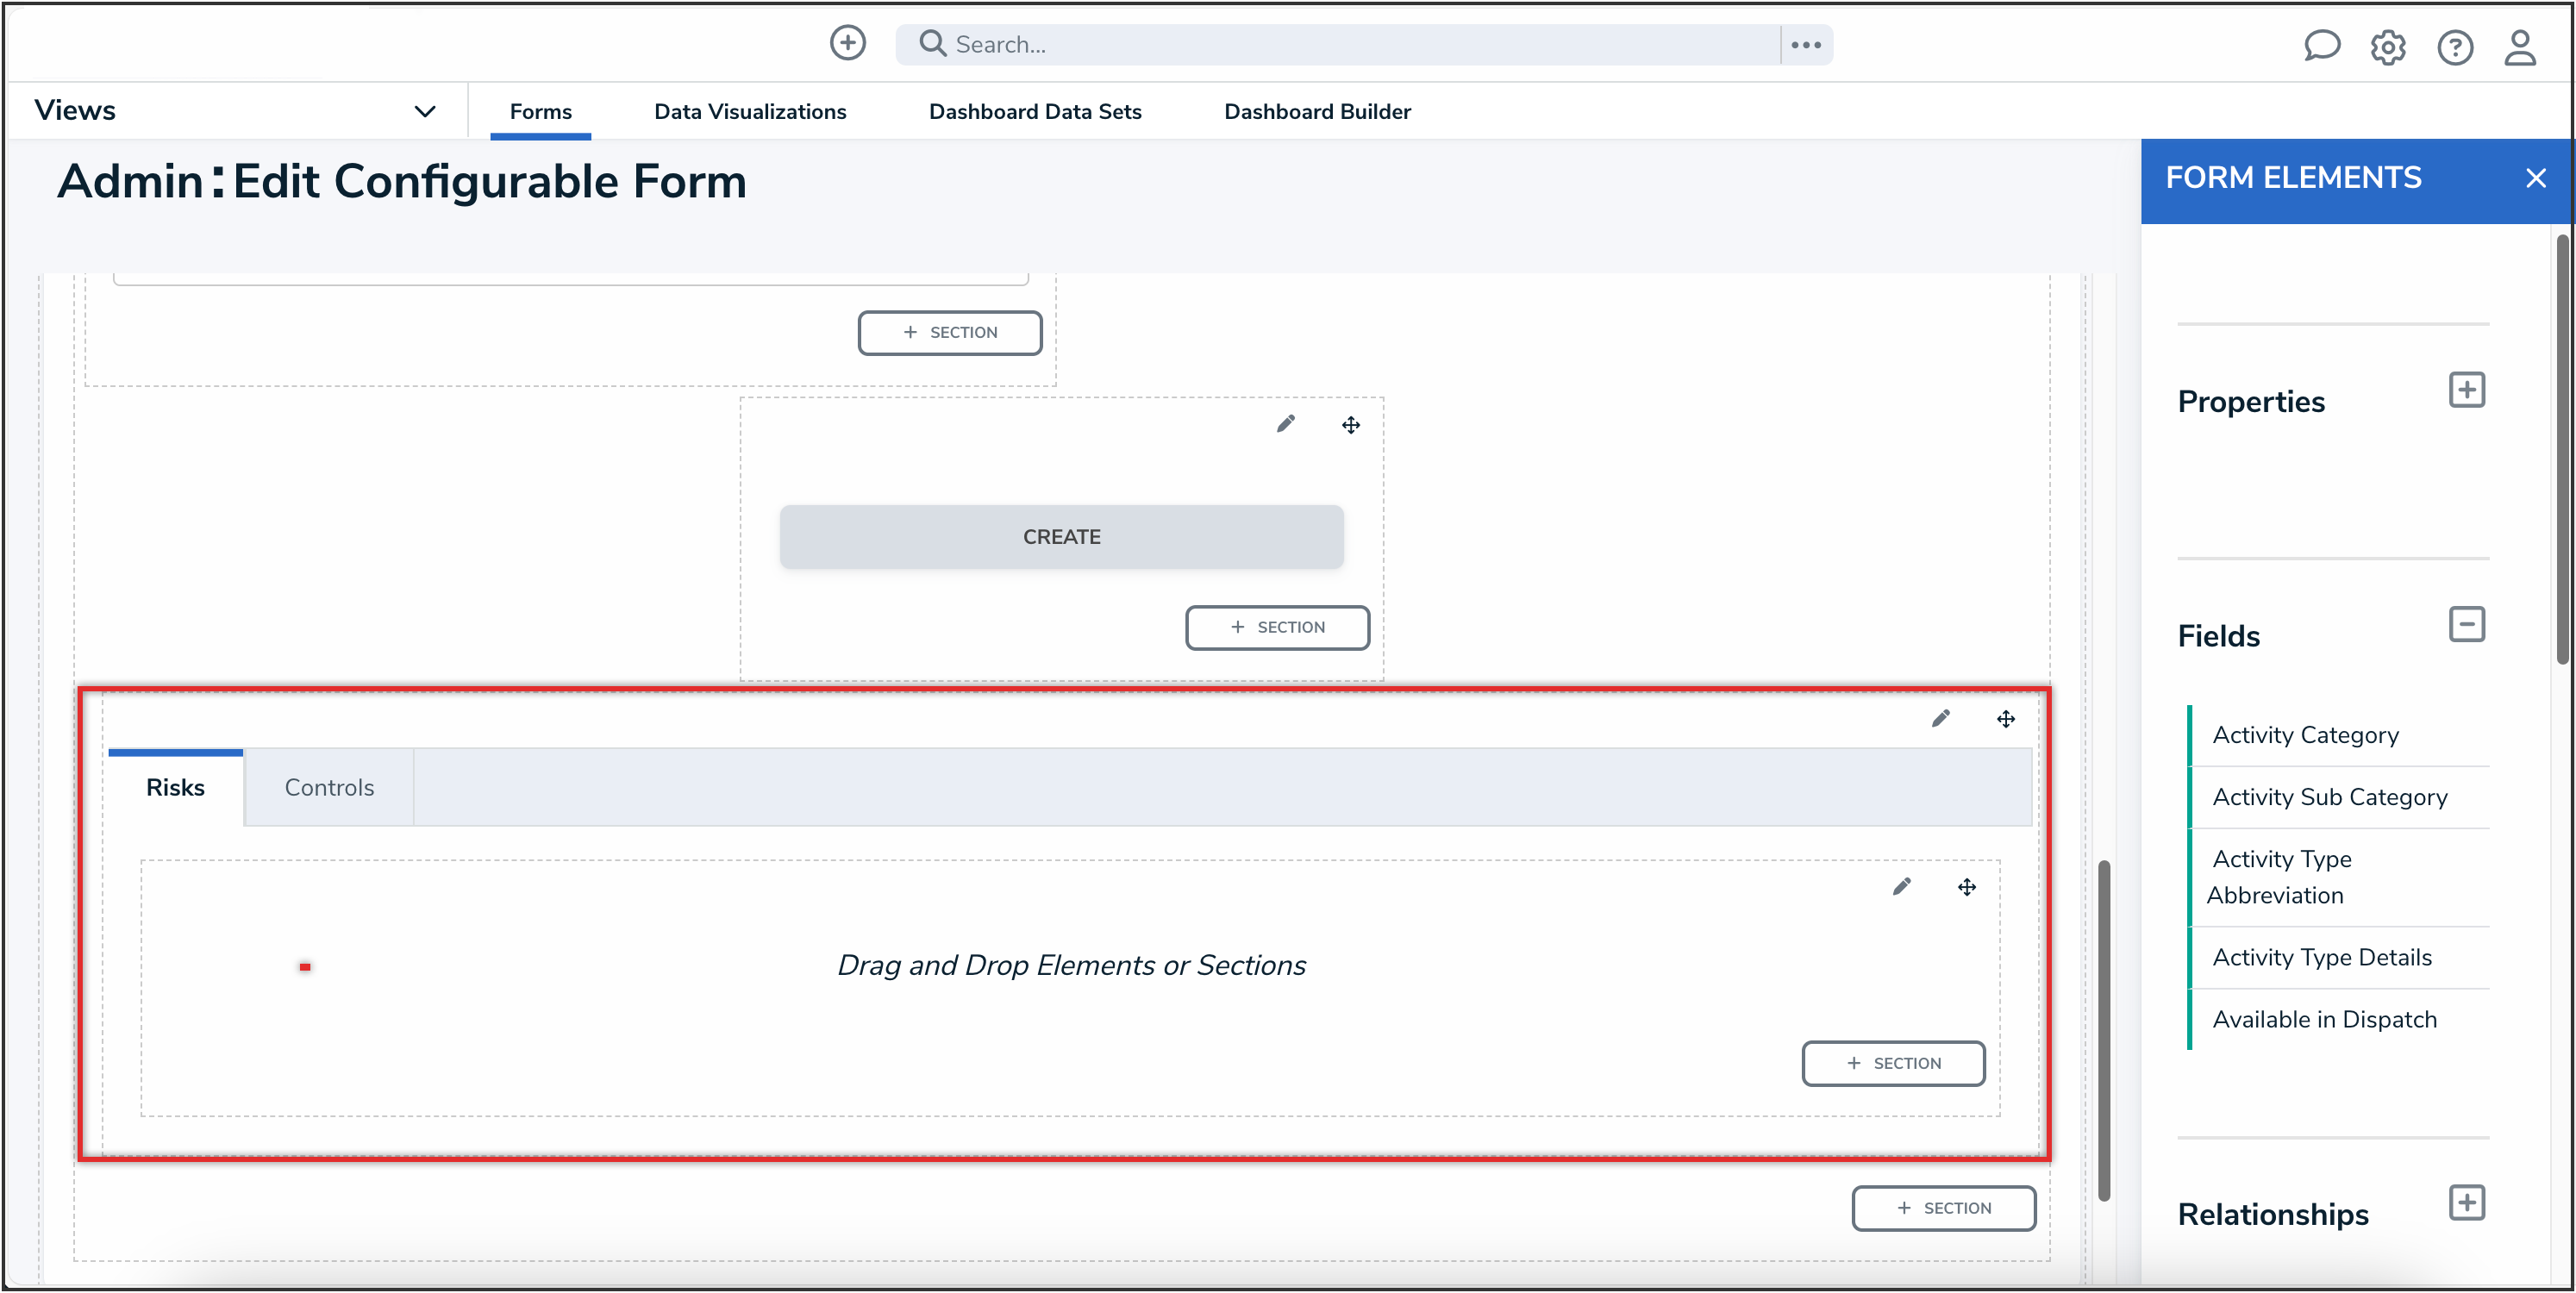Click the CREATE button
2576x1293 pixels.
pos(1061,537)
